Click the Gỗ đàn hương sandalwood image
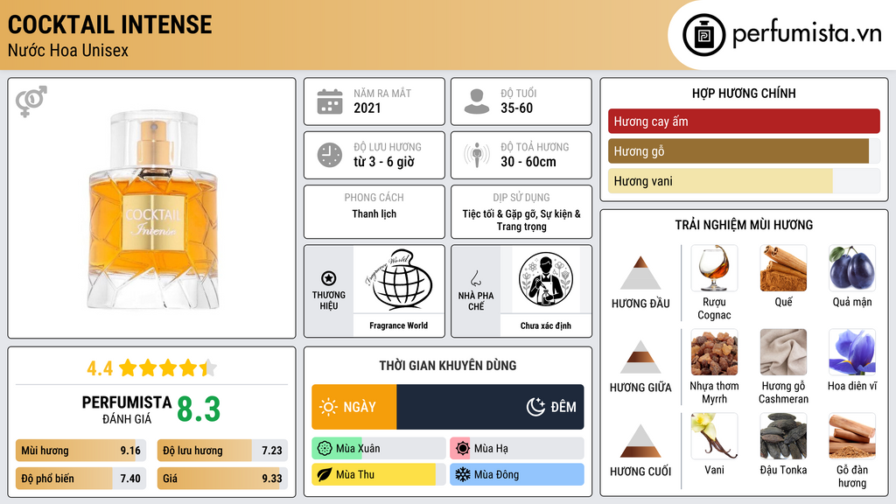This screenshot has width=896, height=504. tap(852, 437)
